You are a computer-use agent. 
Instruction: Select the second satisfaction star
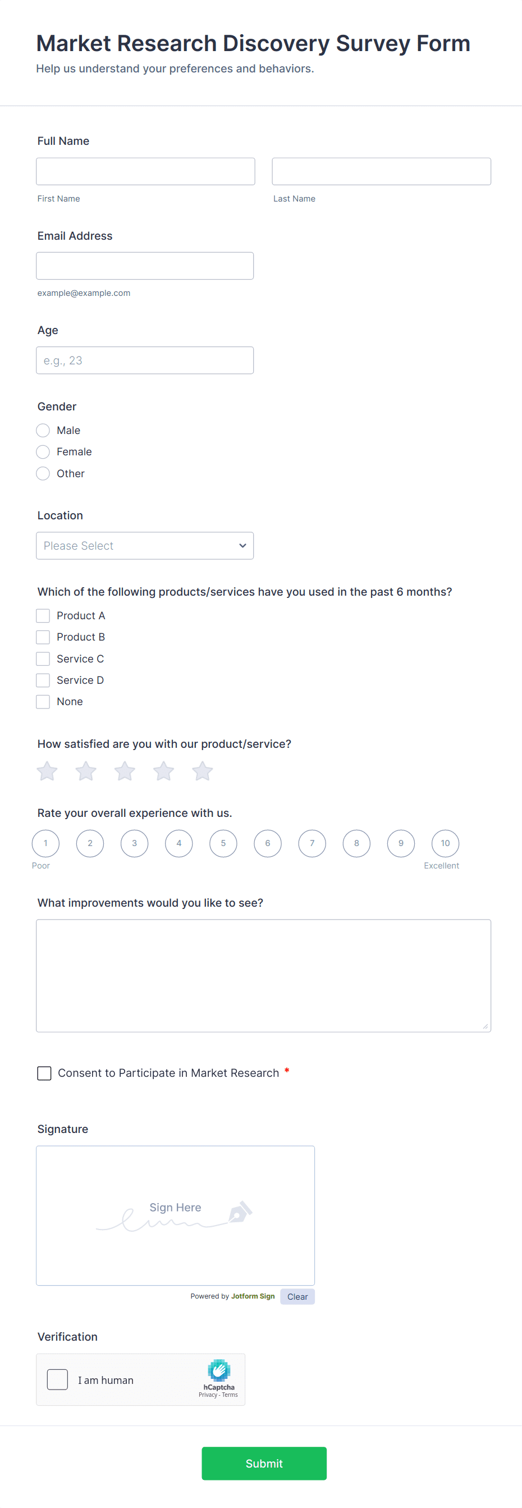tap(86, 771)
